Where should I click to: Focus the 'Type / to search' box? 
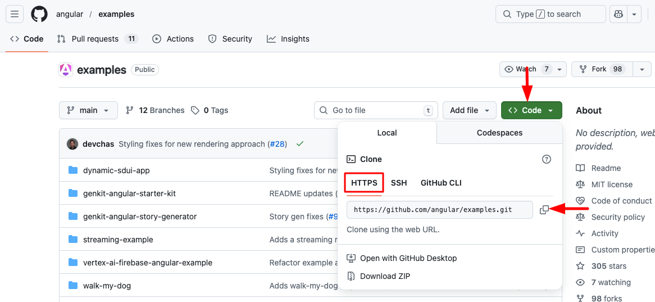(x=550, y=14)
